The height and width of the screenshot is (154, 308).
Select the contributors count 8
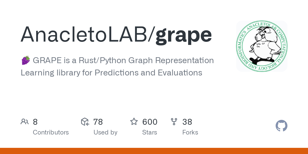pos(35,122)
